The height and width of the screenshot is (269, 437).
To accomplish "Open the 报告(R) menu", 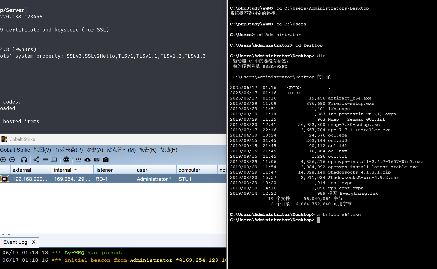I will [148, 150].
